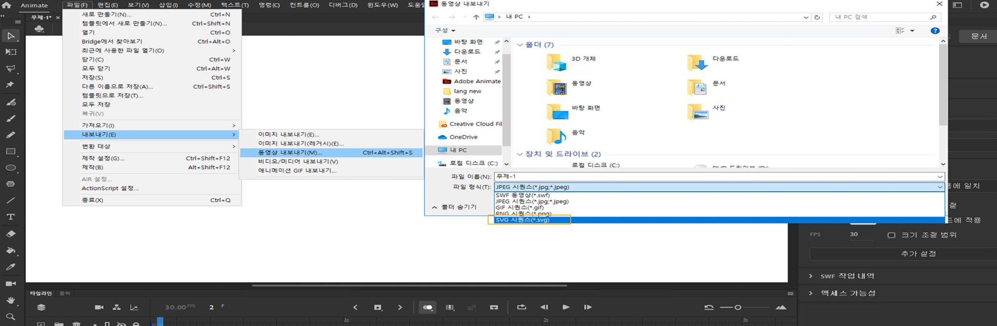The image size is (997, 326).
Task: Enable the 크기 조절 범위 checkbox
Action: click(892, 235)
